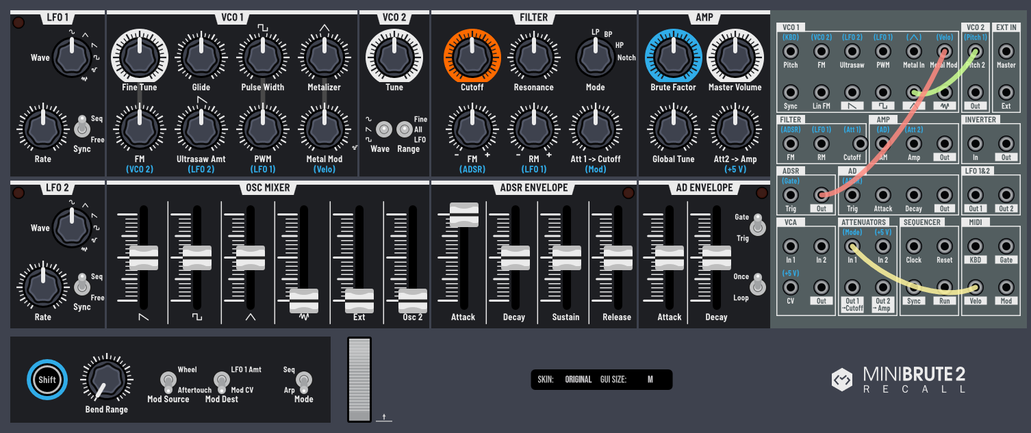Click the square wave level slider in OSC Mixer
Image resolution: width=1031 pixels, height=433 pixels.
tap(197, 258)
